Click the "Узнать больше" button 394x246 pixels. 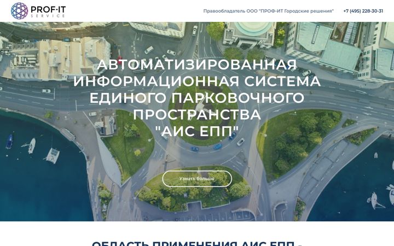click(x=197, y=179)
